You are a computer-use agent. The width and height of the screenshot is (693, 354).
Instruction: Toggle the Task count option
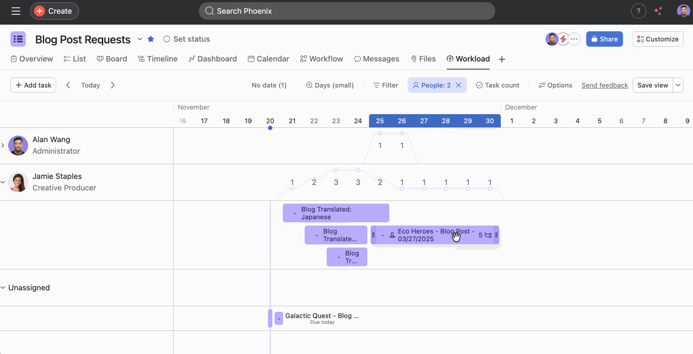click(x=497, y=85)
